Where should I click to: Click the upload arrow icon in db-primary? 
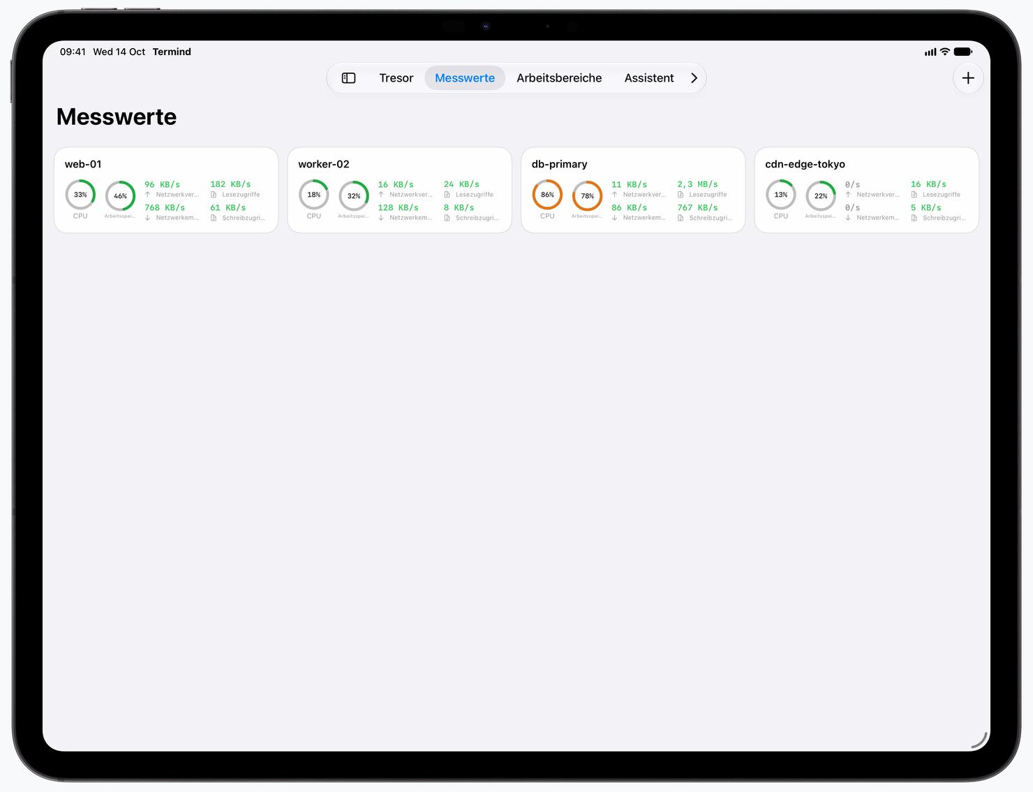click(x=614, y=195)
